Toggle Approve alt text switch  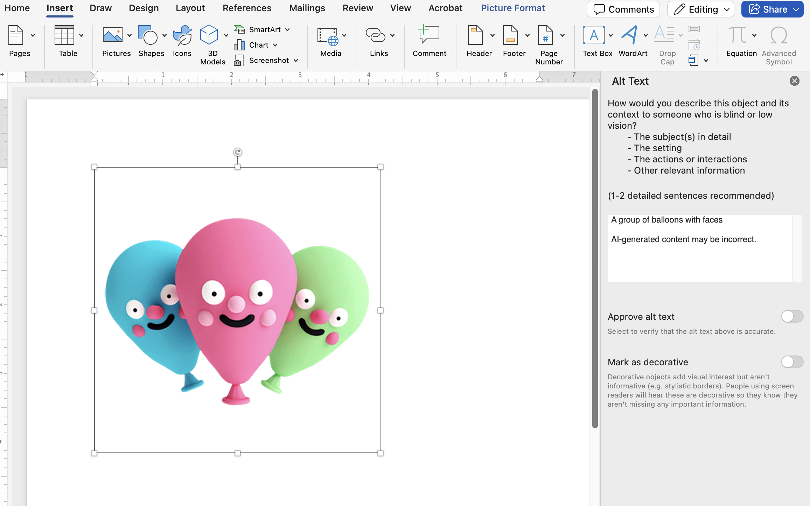[x=792, y=316]
